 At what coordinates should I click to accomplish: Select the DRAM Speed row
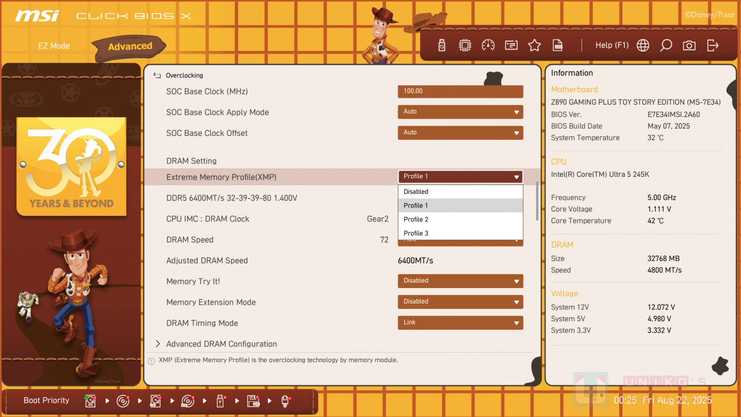342,240
